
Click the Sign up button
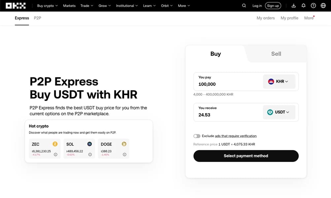tap(273, 6)
